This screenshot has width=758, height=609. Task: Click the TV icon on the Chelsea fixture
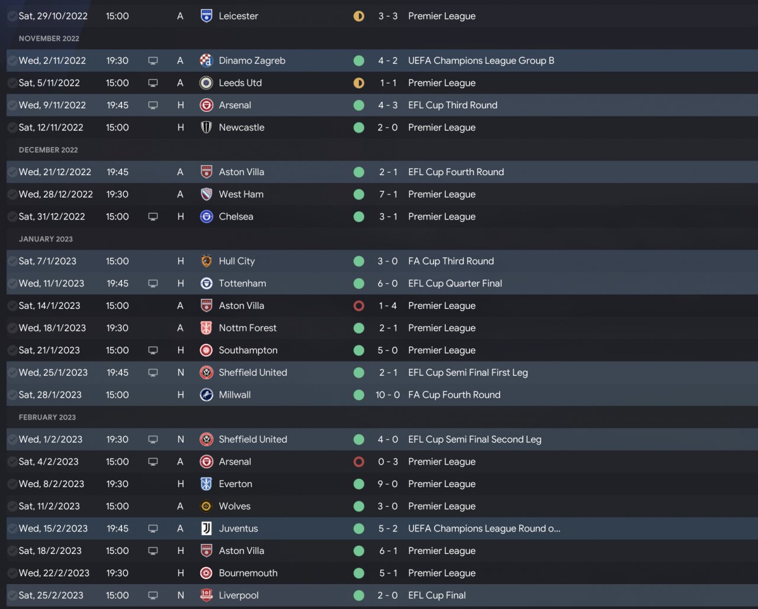click(x=153, y=217)
